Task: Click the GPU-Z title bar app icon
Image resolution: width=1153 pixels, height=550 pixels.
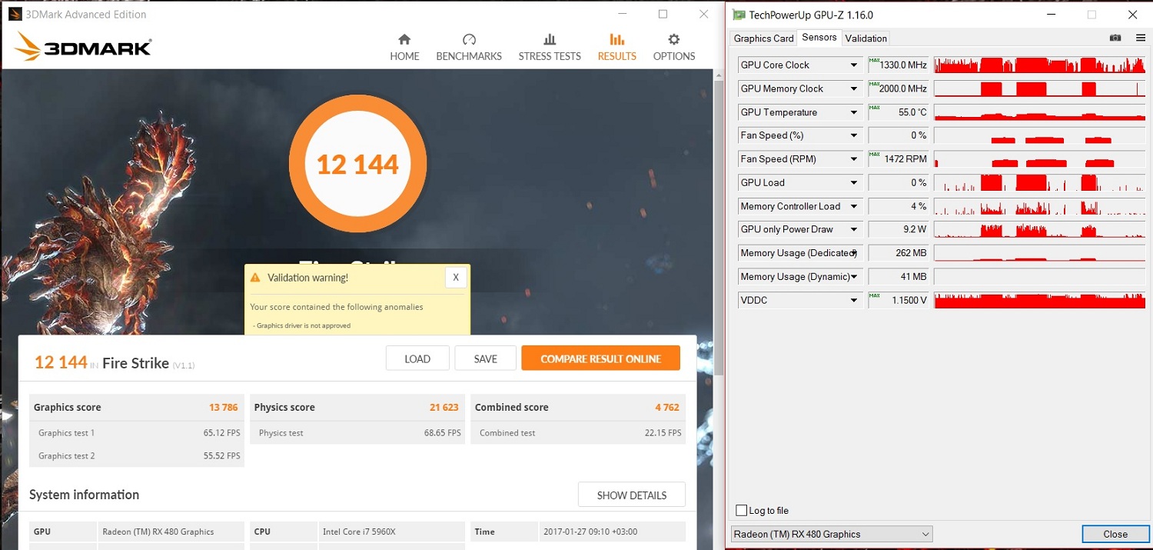Action: point(739,15)
